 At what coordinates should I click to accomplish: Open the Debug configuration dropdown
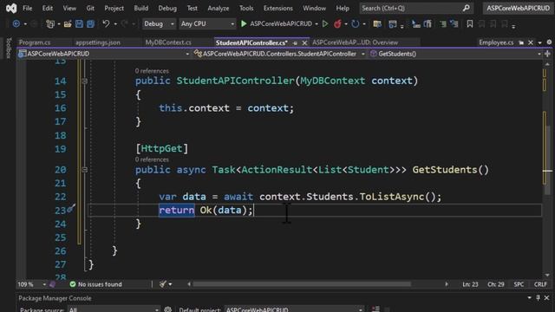[159, 23]
